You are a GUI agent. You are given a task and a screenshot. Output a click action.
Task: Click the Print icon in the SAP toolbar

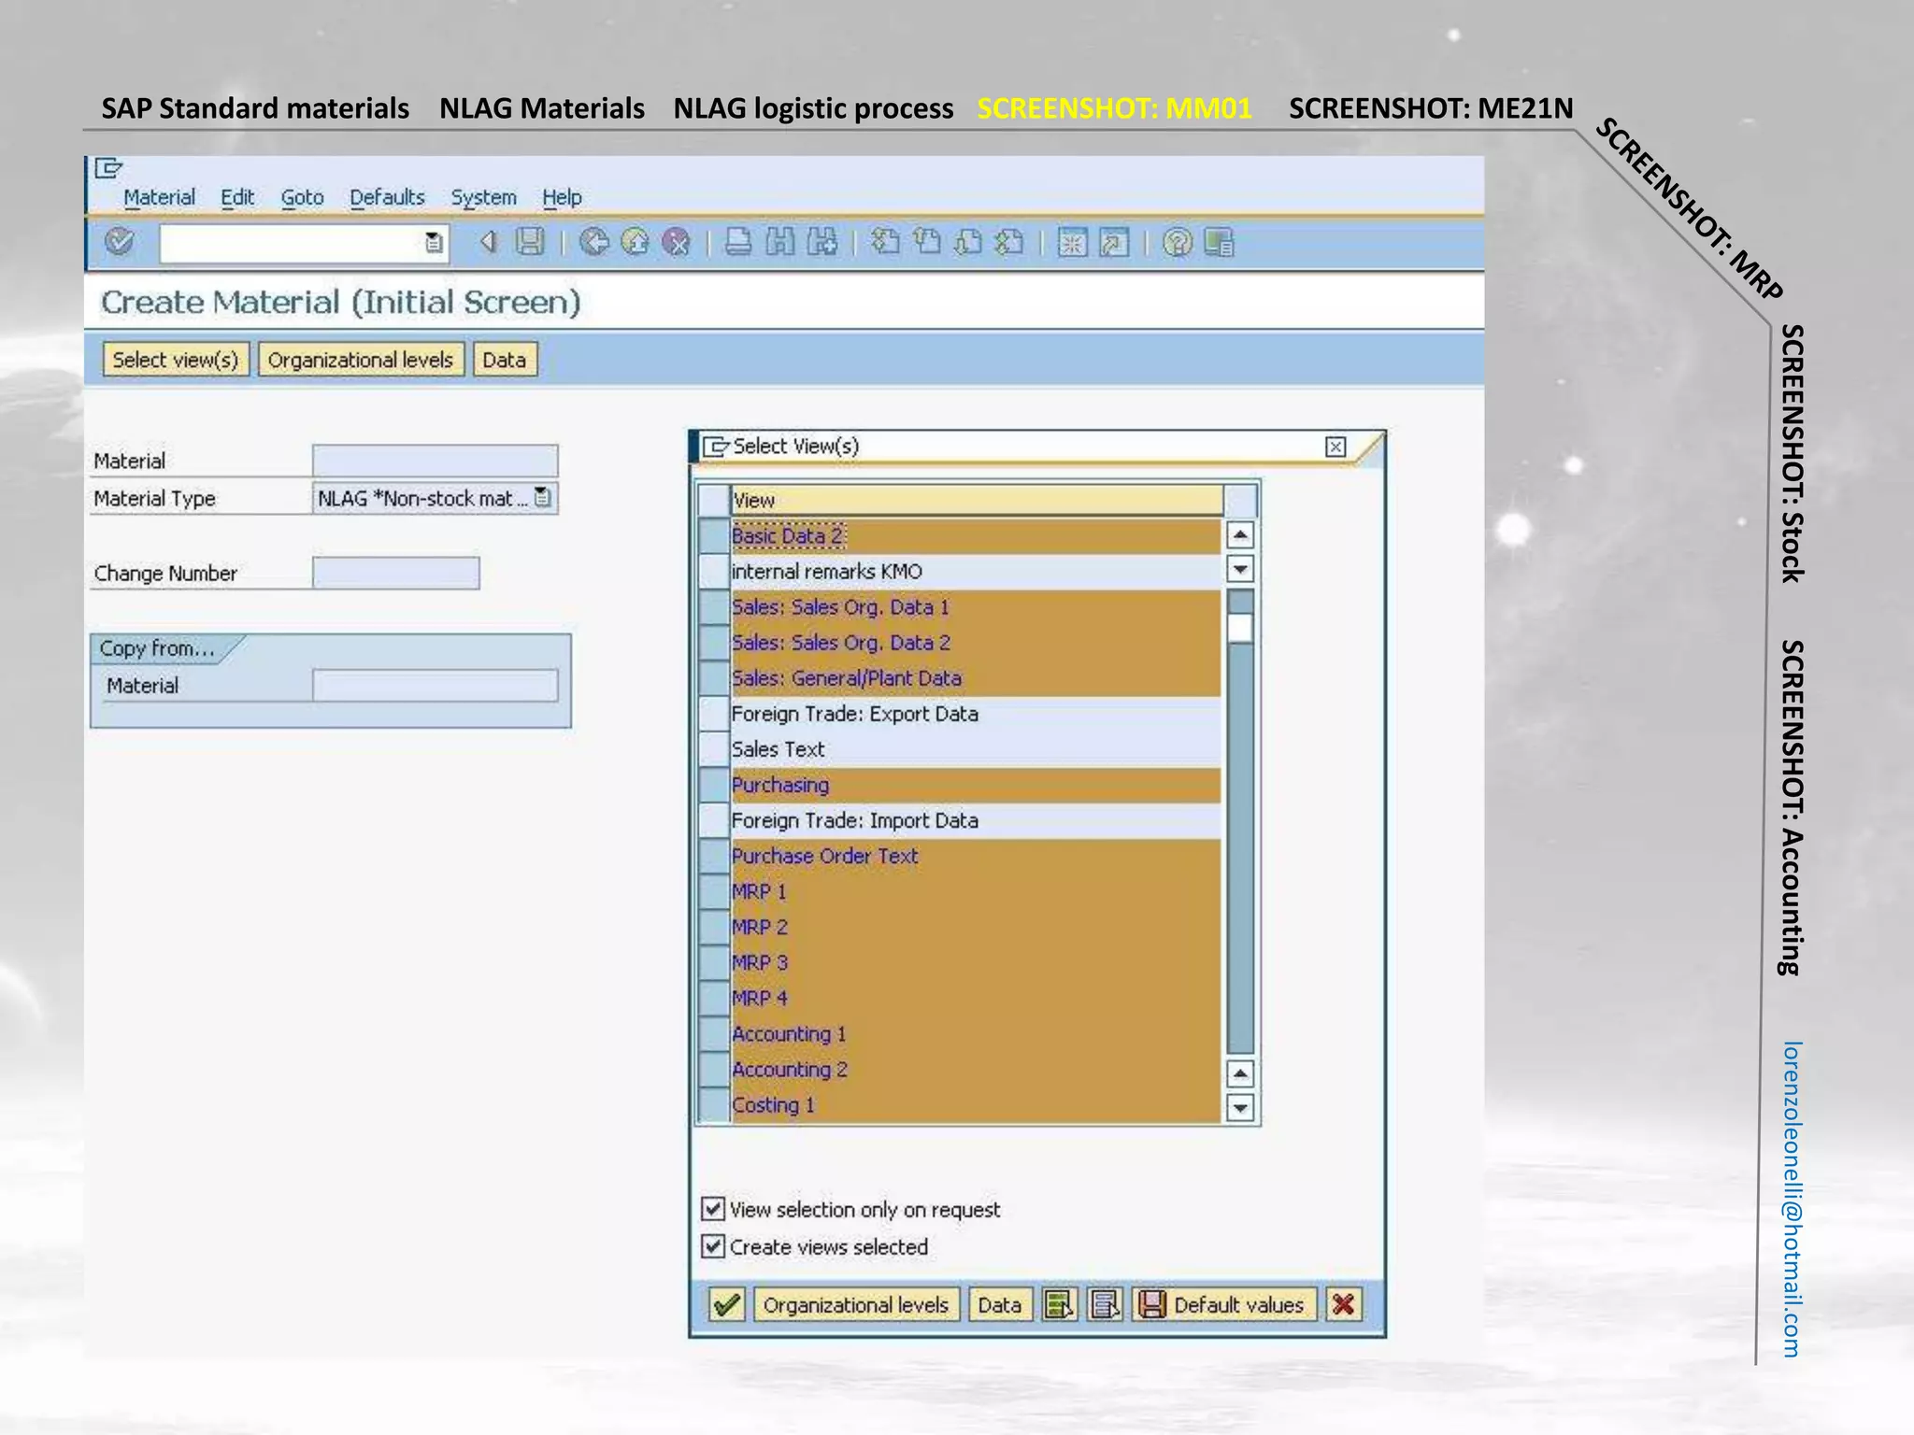(x=738, y=243)
